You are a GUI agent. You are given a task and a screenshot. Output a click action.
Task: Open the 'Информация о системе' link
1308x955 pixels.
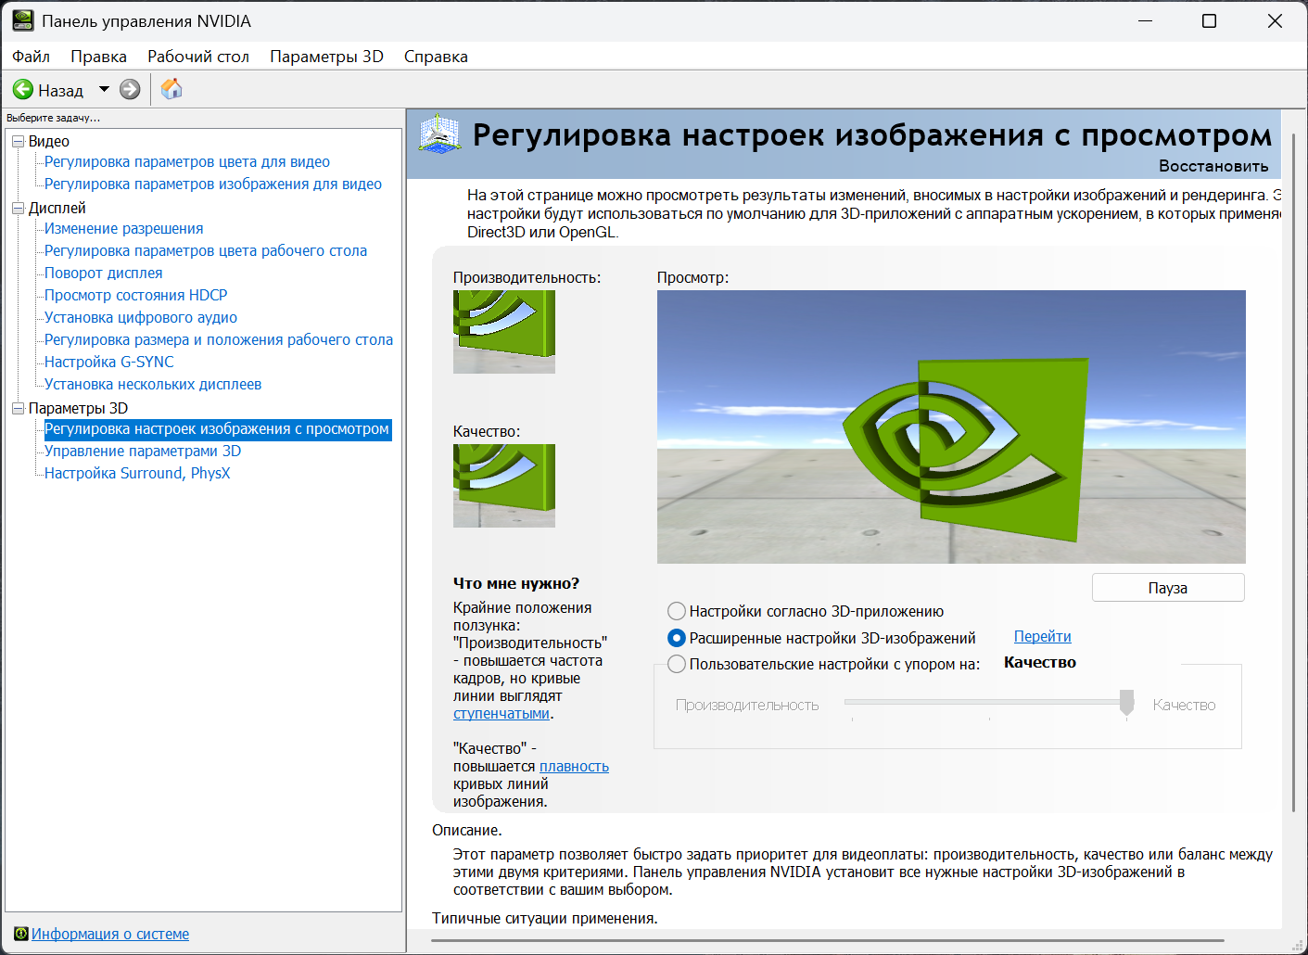pos(110,934)
